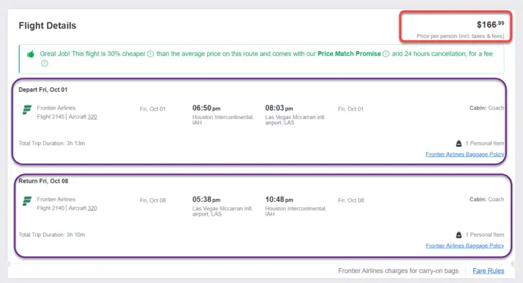The width and height of the screenshot is (523, 283).
Task: Click Aircraft 320 link on Flight 2140
Action: pyautogui.click(x=92, y=208)
